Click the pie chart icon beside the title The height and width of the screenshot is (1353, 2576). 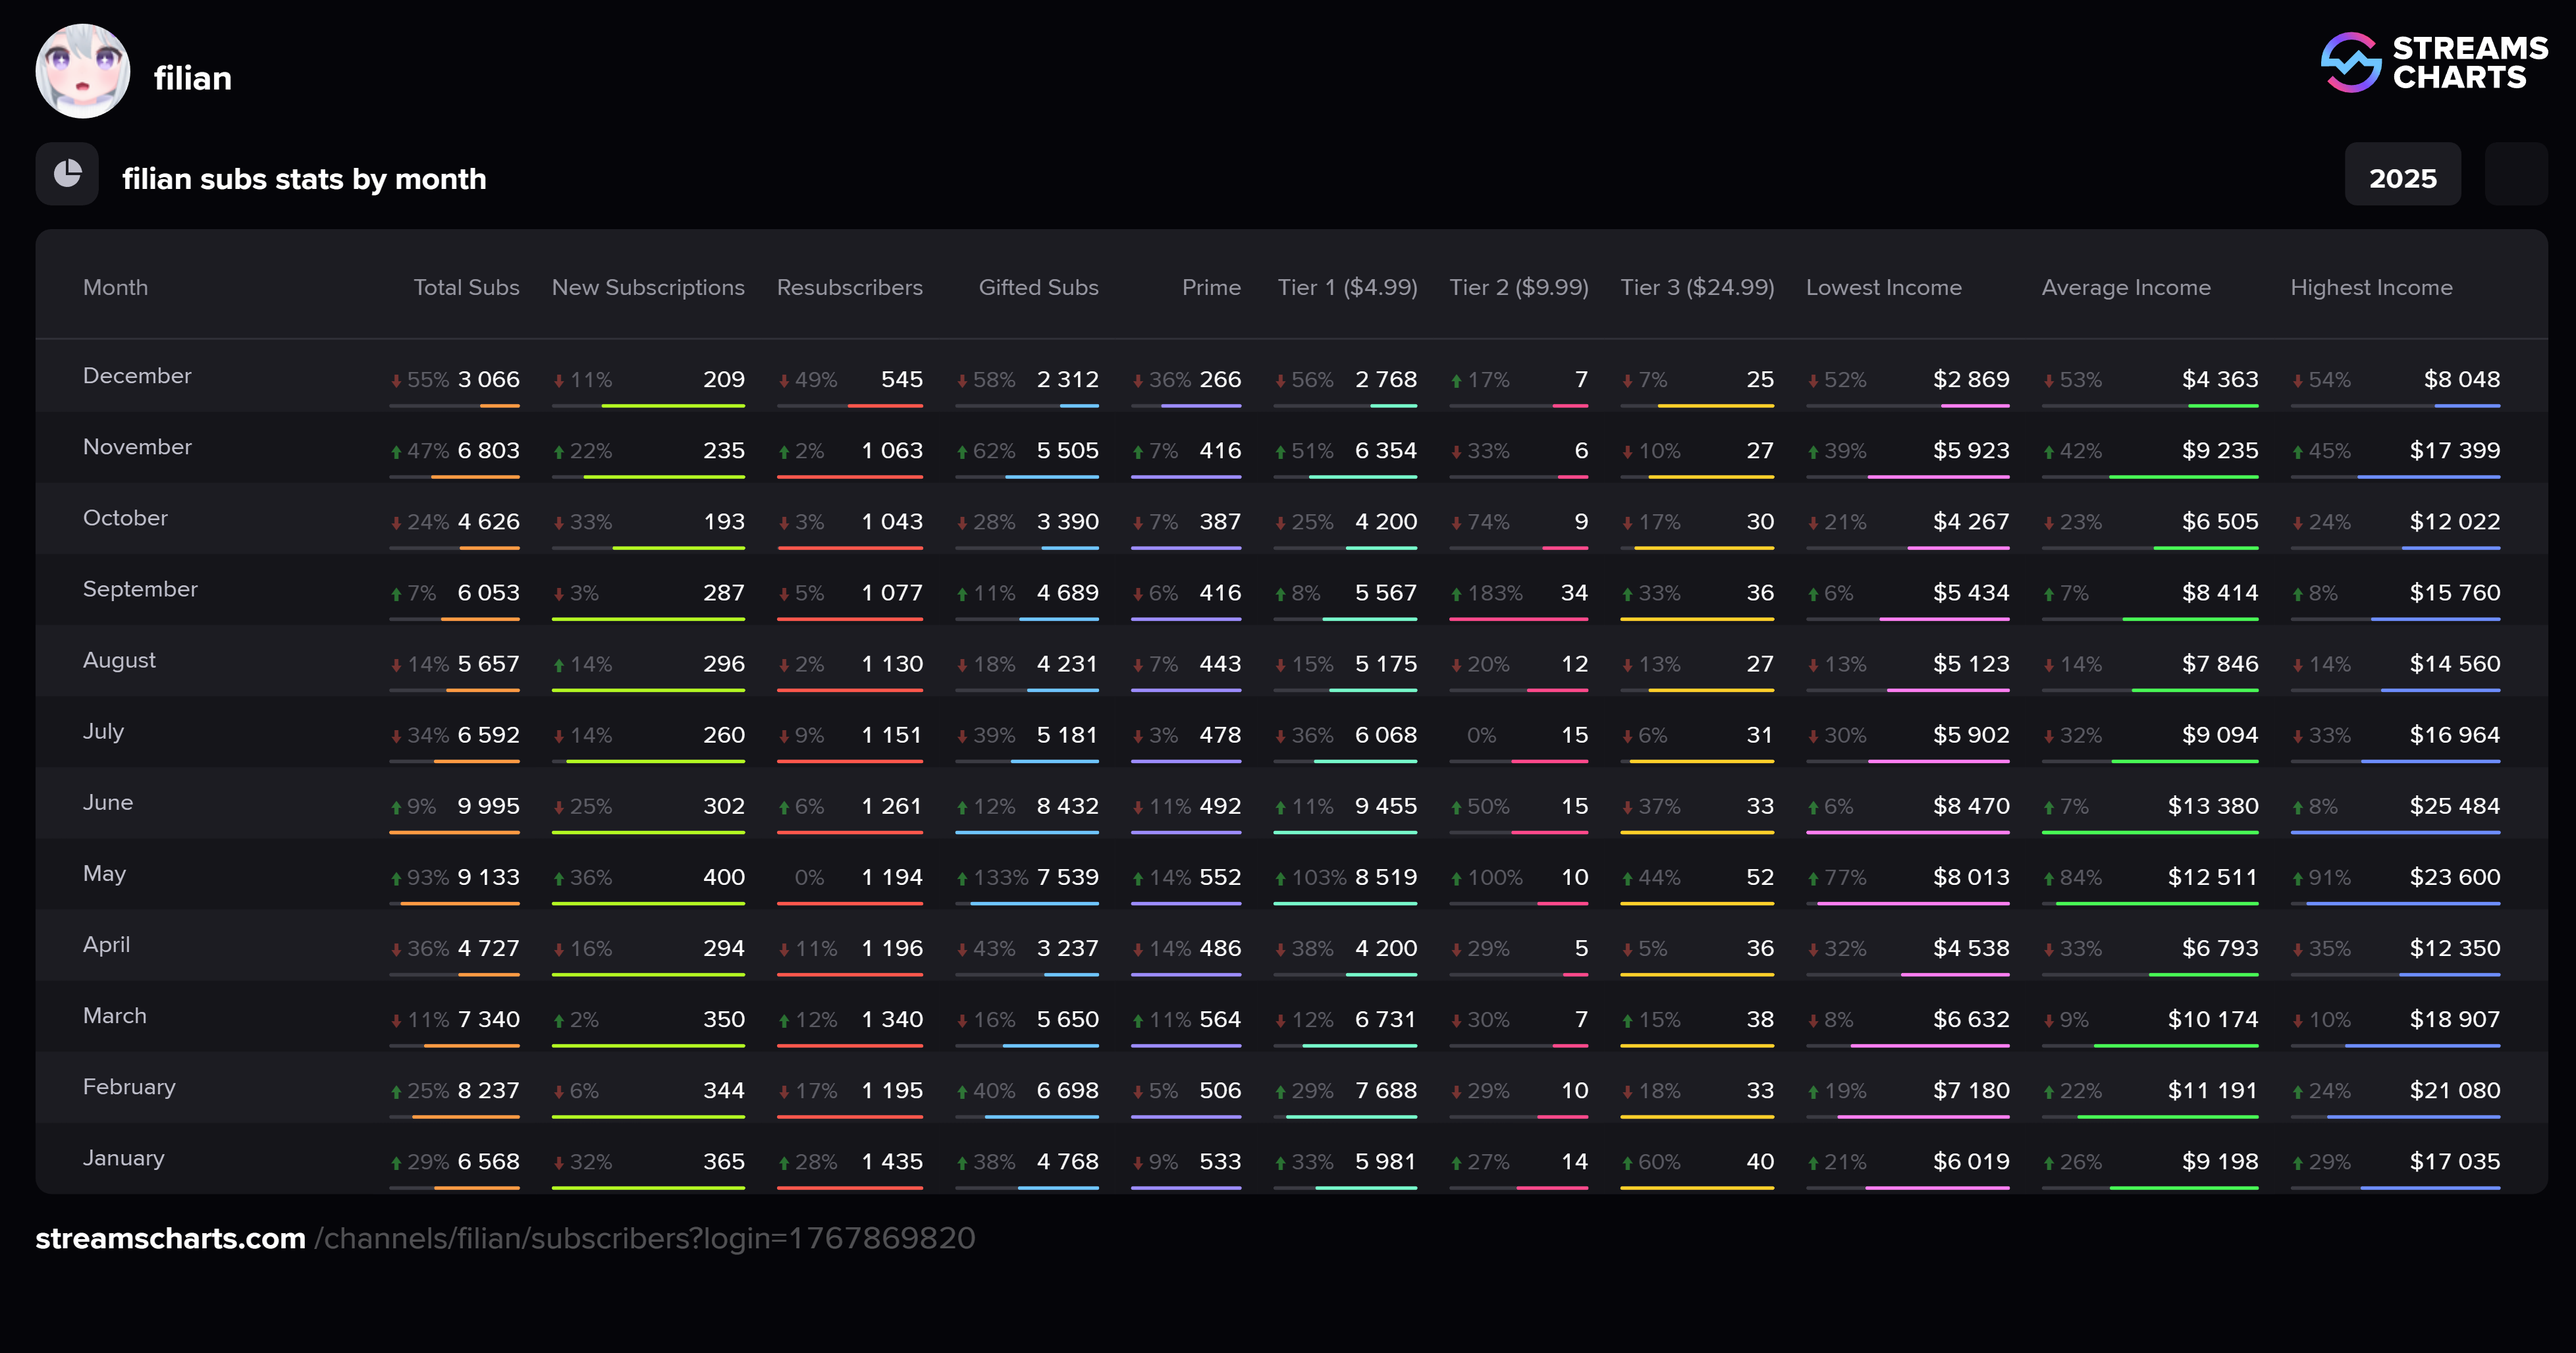click(67, 174)
